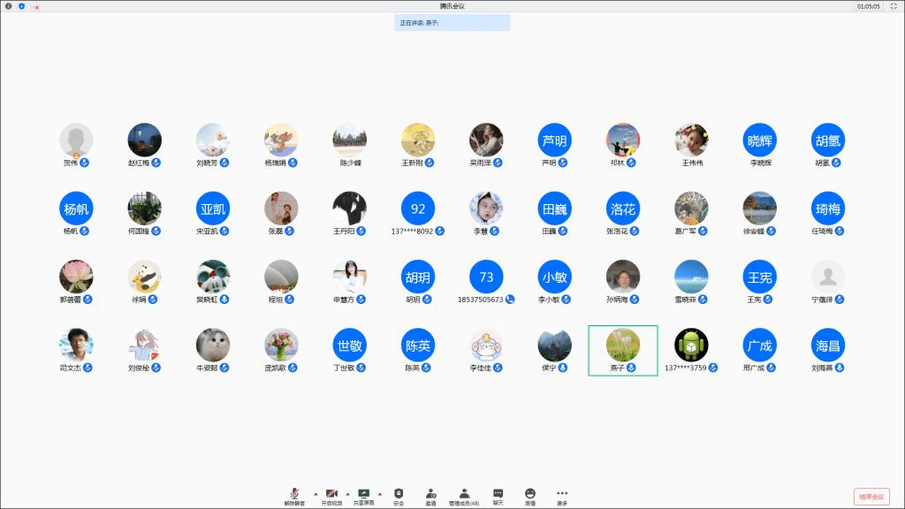Open the 更多 more options menu
Screen dimensions: 905x509
pyautogui.click(x=562, y=495)
